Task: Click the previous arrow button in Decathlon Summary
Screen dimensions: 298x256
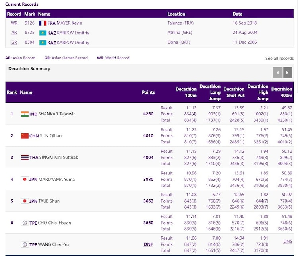Action: pos(277,72)
